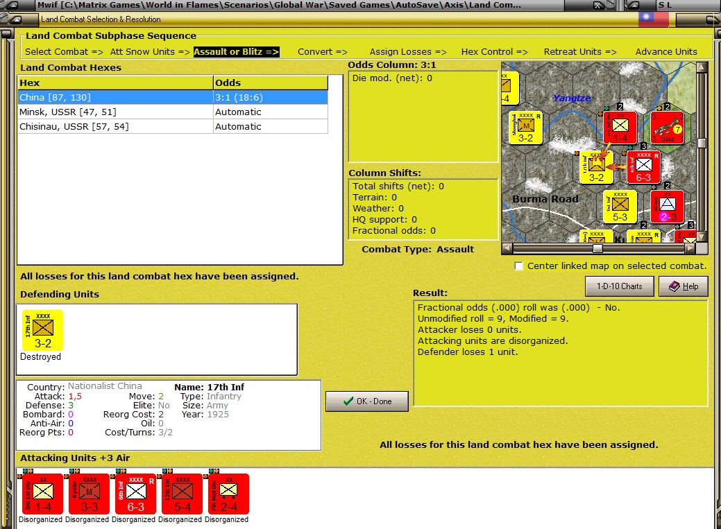721x529 pixels.
Task: Click the map horizontal scrollbar right arrow
Action: coord(690,248)
